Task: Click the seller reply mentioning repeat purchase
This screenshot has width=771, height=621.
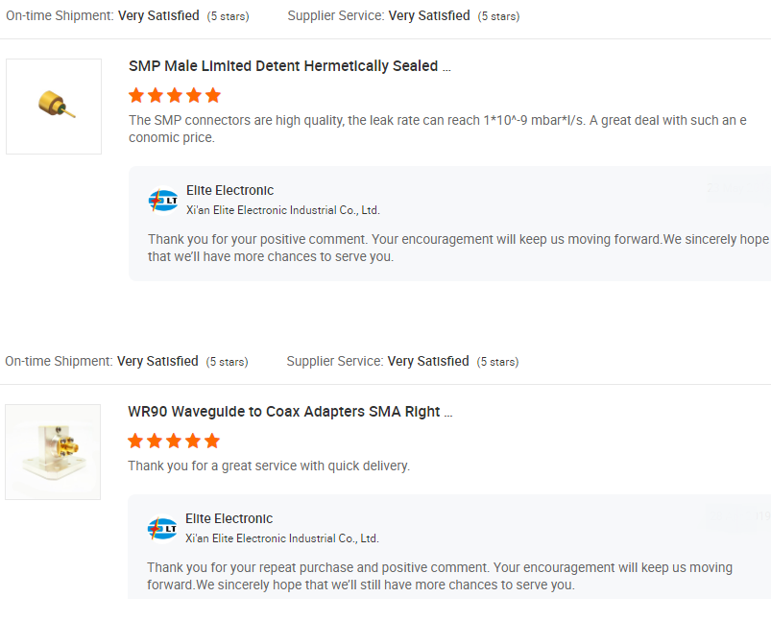Action: tap(439, 576)
